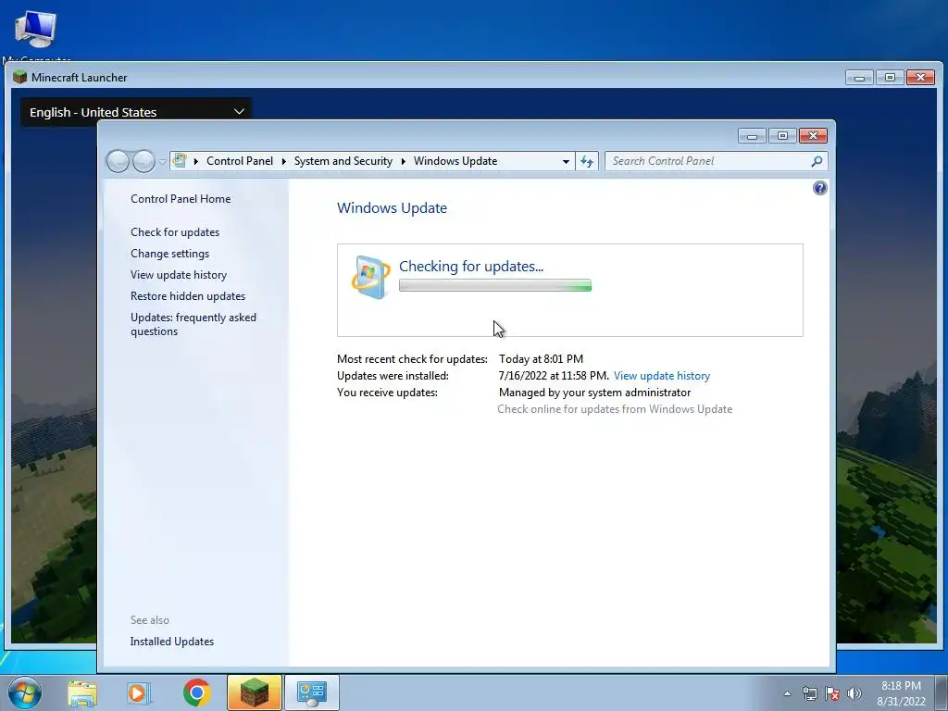Click Restore hidden updates

point(187,296)
